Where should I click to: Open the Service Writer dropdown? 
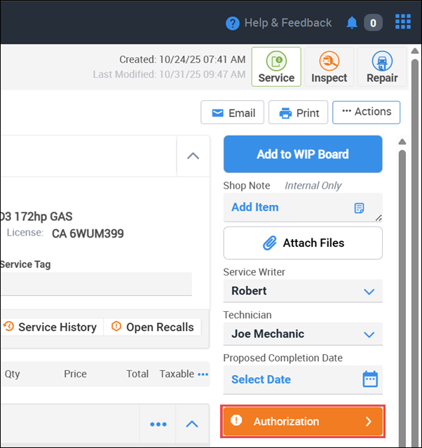click(x=303, y=291)
